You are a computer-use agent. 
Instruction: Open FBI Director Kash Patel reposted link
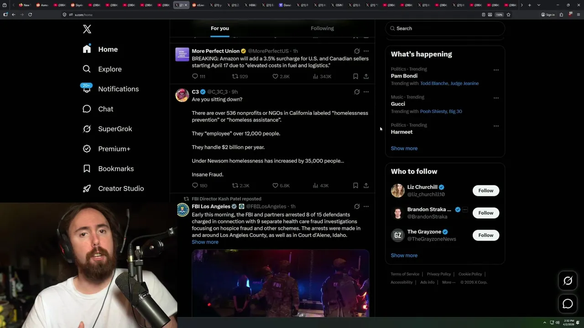point(226,199)
